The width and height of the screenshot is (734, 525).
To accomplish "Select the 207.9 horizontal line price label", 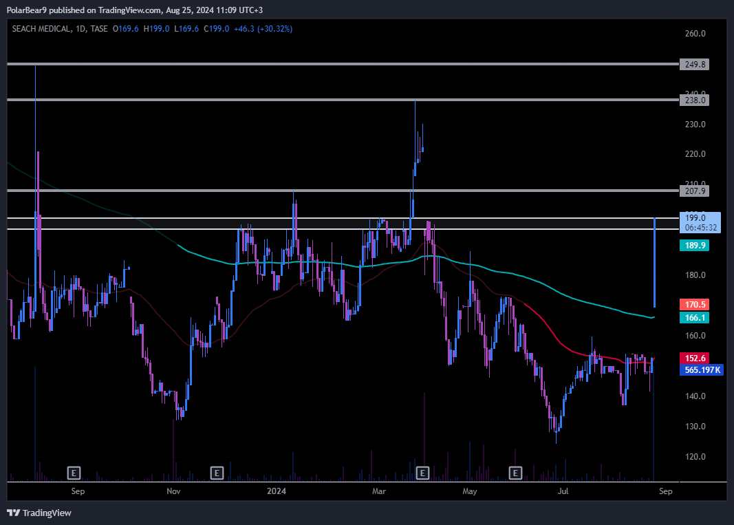I will pyautogui.click(x=695, y=191).
